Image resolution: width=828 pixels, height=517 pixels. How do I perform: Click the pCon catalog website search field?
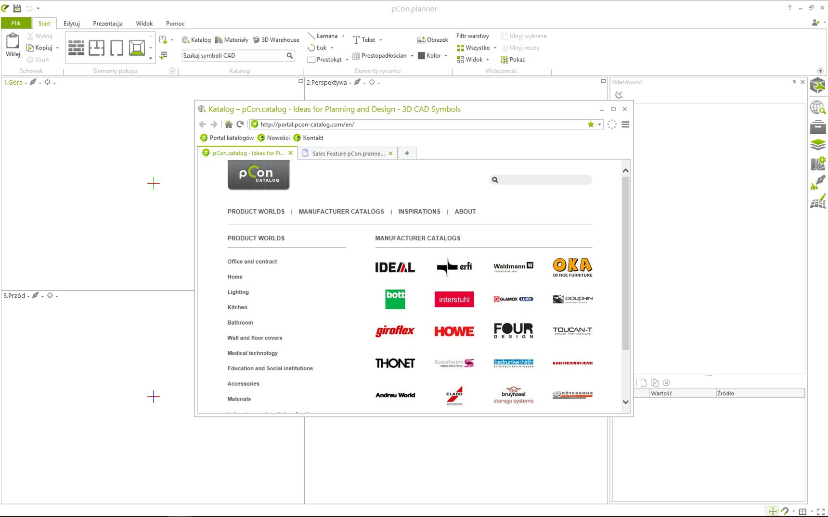[x=541, y=180]
